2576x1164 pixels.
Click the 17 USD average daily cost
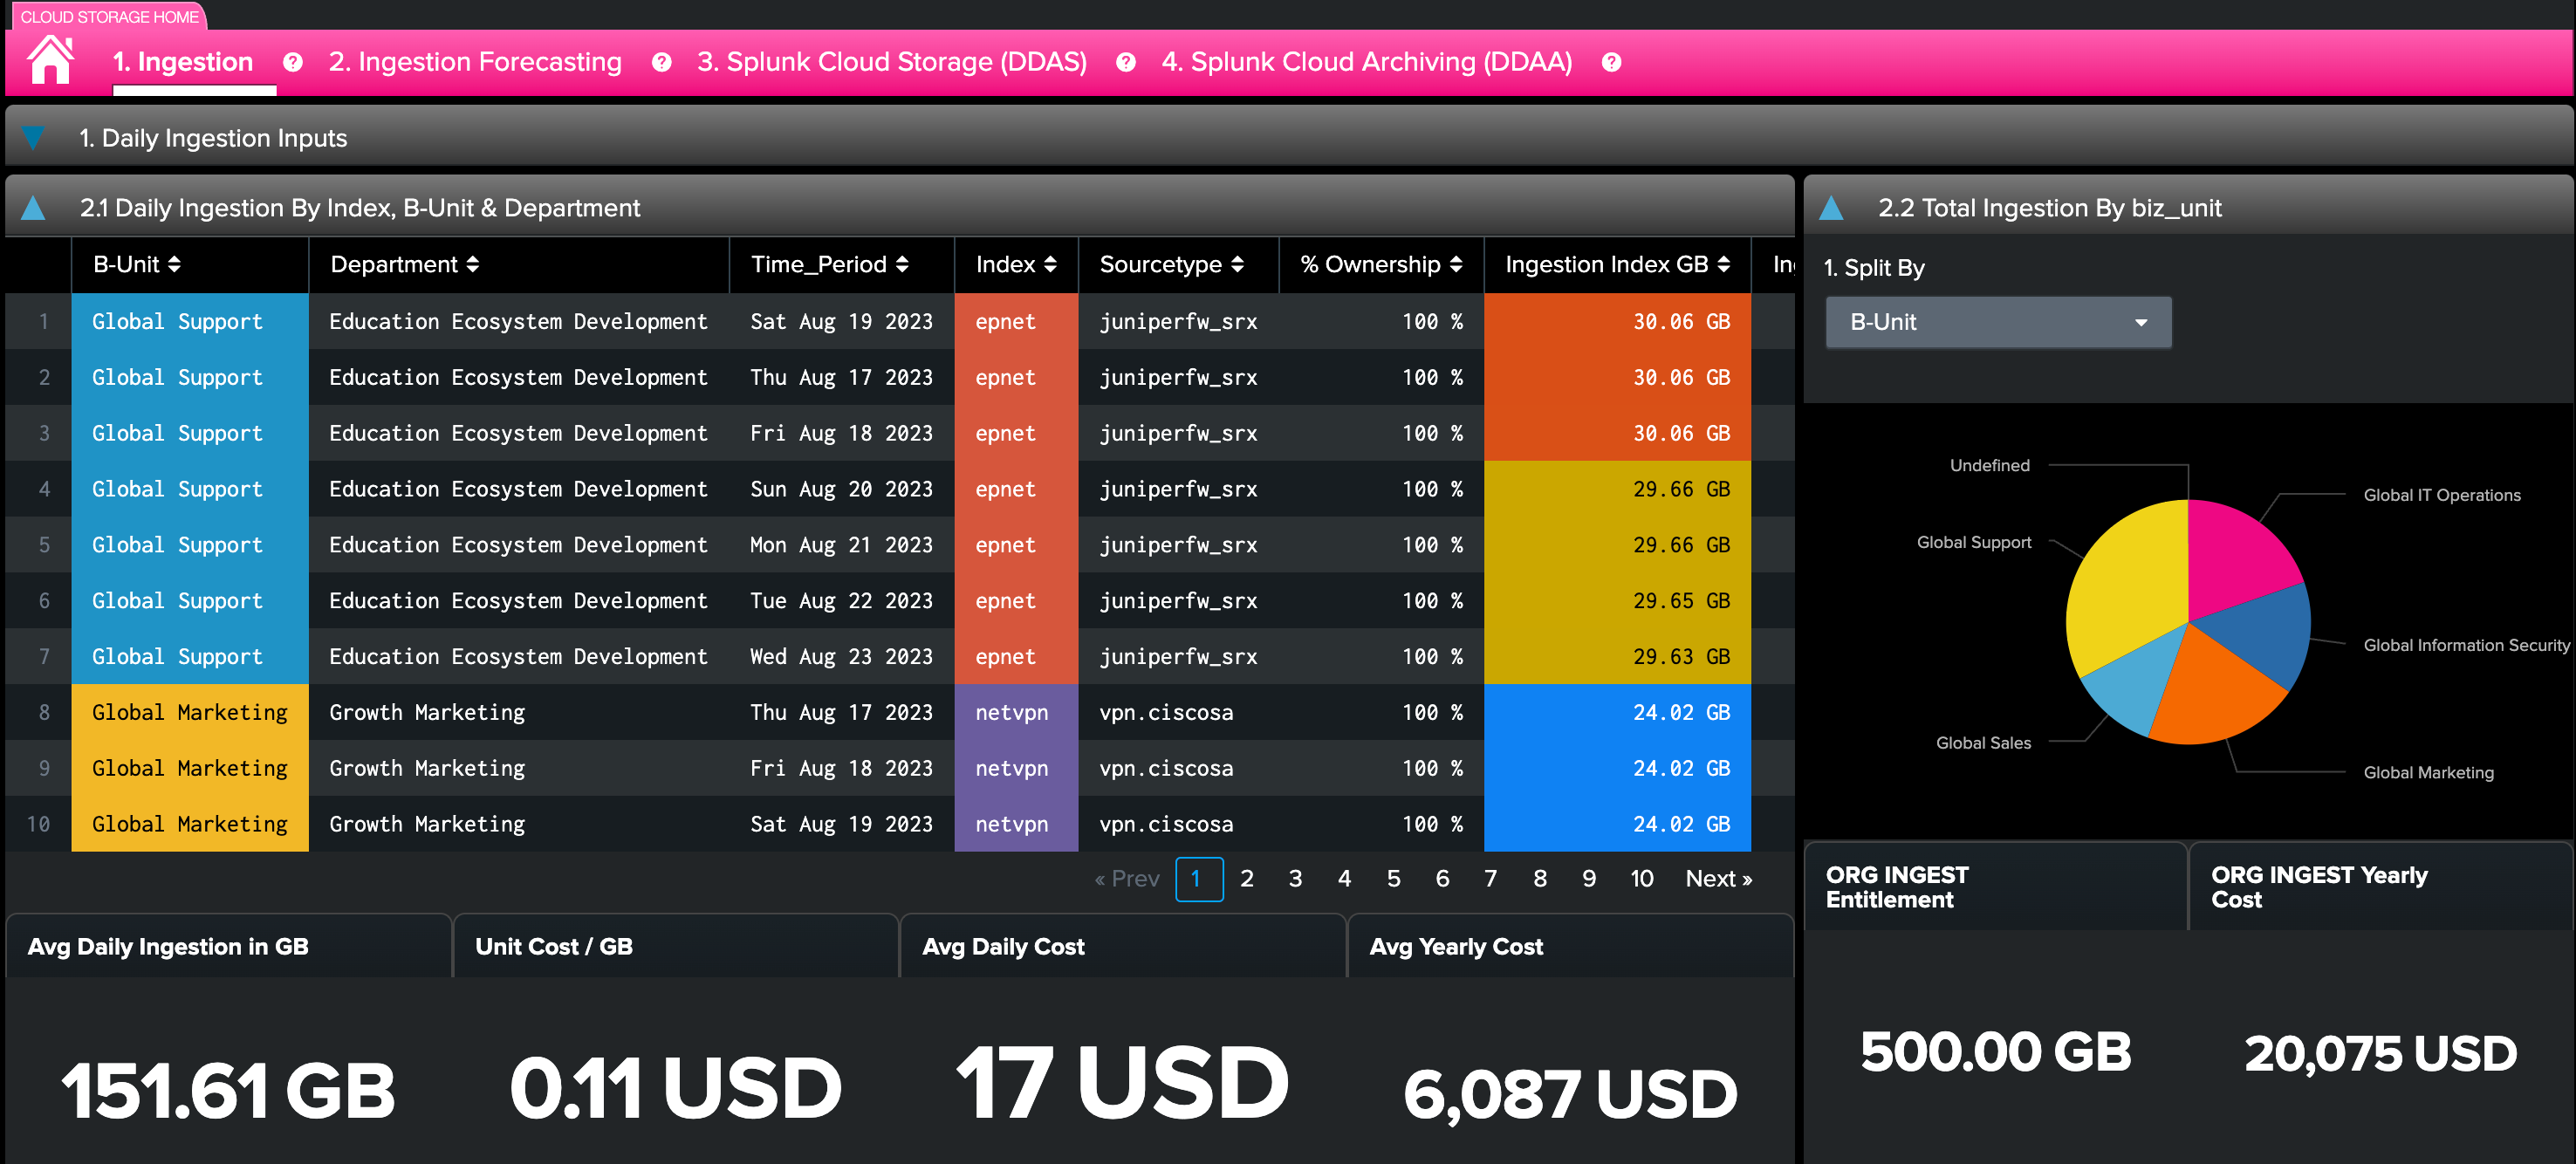(1122, 1083)
